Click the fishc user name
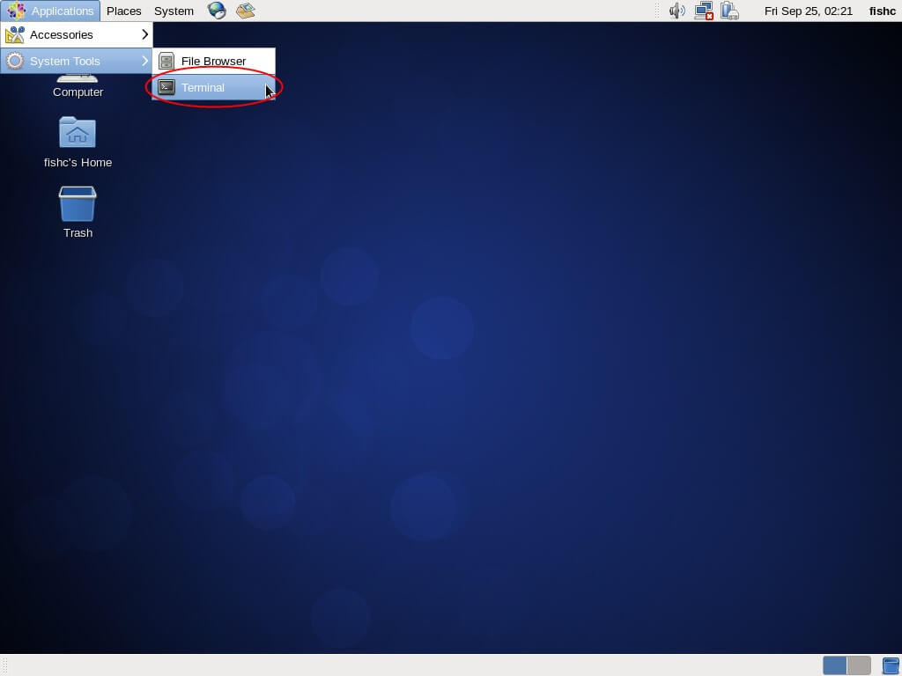This screenshot has height=676, width=902. click(882, 11)
